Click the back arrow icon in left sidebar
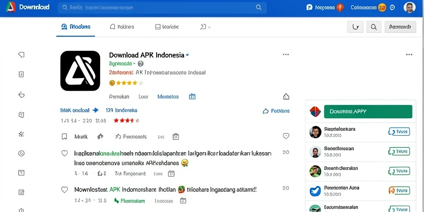This screenshot has width=424, height=212. (x=22, y=95)
